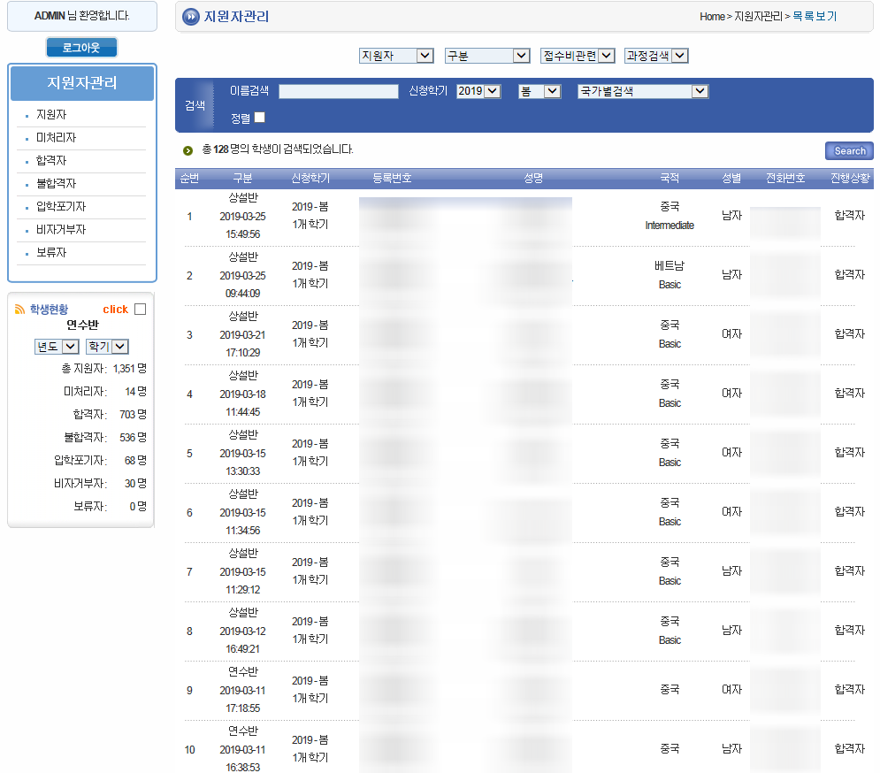Toggle the 정렬 checkbox

pyautogui.click(x=260, y=118)
